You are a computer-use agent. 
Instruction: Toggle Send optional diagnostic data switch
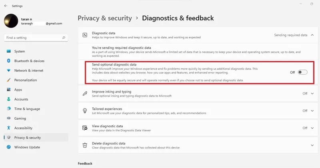pos(302,72)
